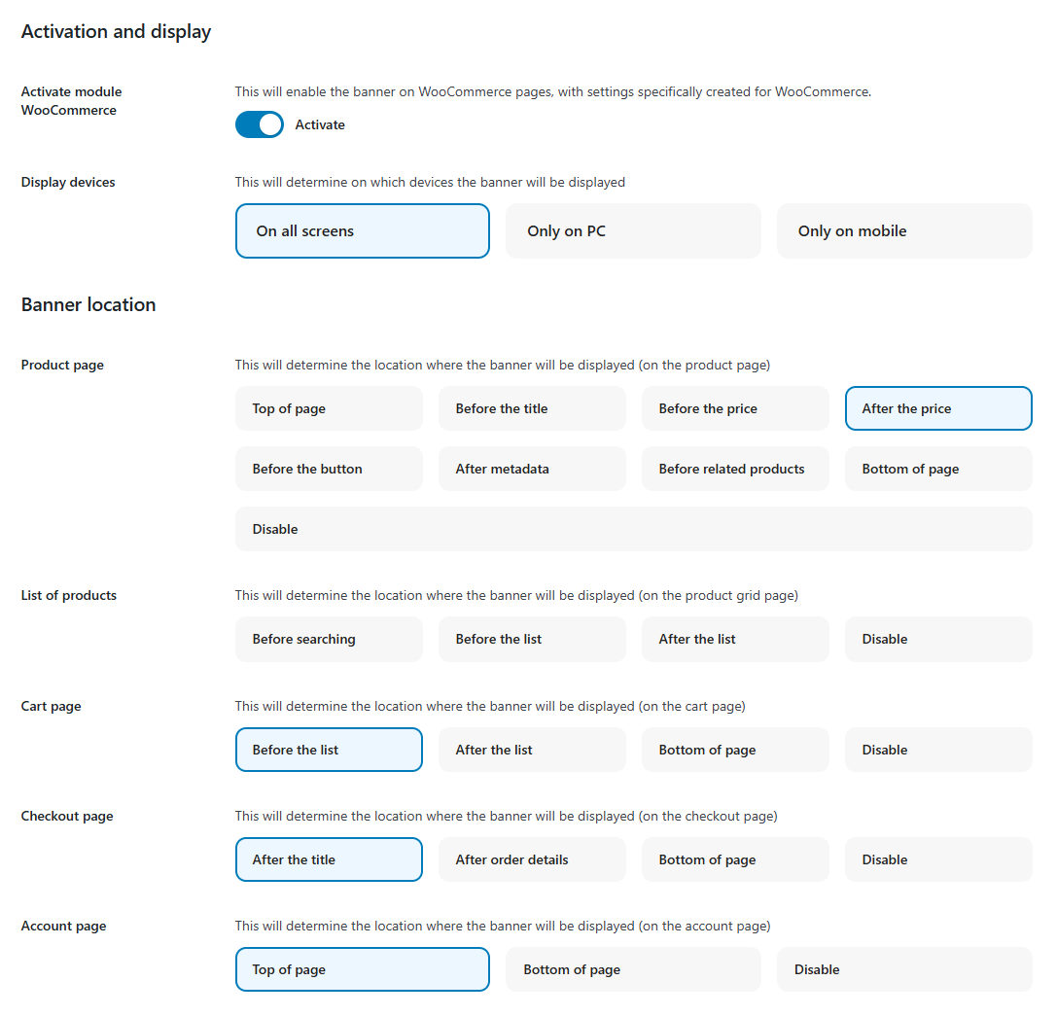Image resolution: width=1057 pixels, height=1016 pixels.
Task: Choose 'Bottom of page' for cart page
Action: coord(735,750)
